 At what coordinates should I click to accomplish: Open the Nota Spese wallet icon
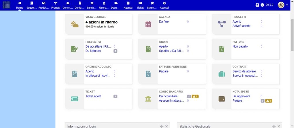(222, 99)
